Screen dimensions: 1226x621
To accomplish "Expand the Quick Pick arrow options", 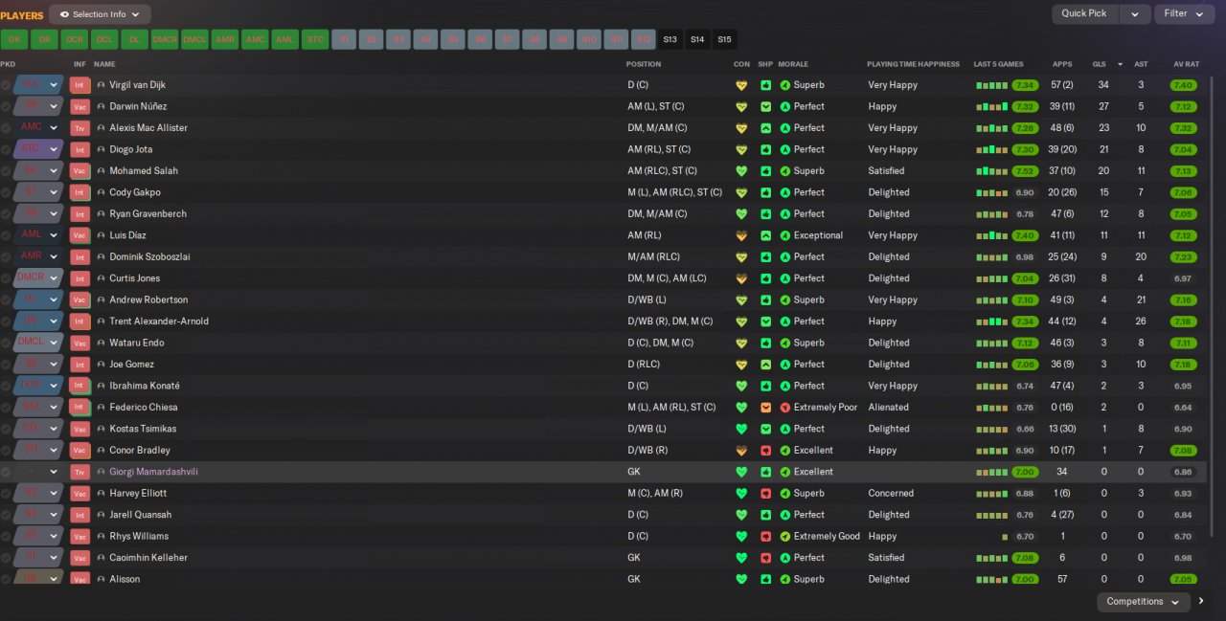I will pyautogui.click(x=1134, y=13).
